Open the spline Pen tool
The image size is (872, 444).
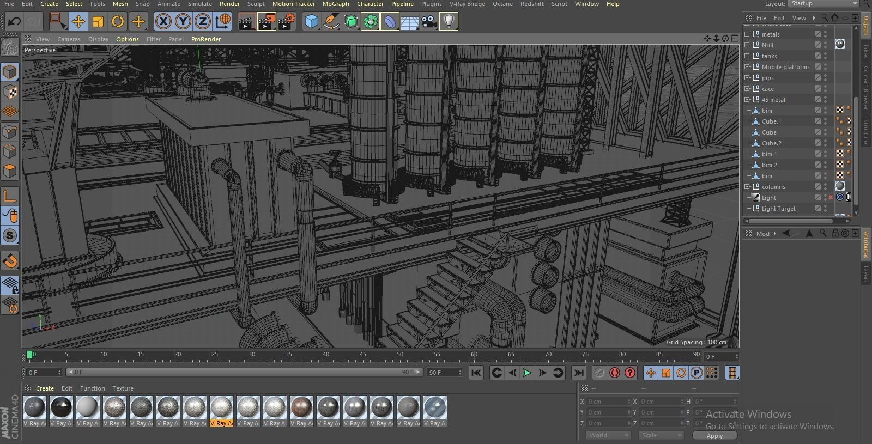coord(331,22)
